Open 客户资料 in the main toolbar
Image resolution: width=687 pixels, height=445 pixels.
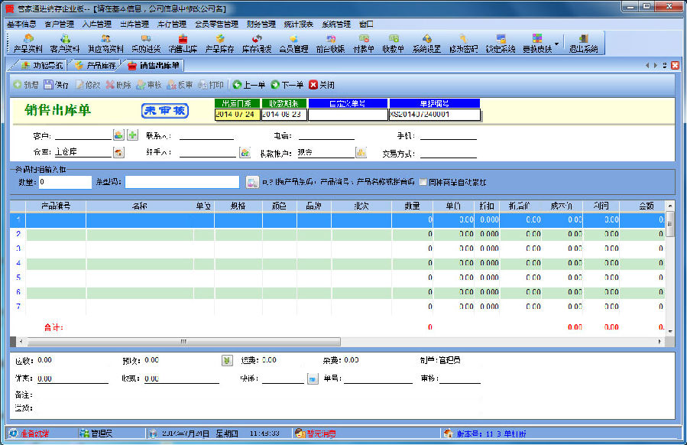coord(65,43)
